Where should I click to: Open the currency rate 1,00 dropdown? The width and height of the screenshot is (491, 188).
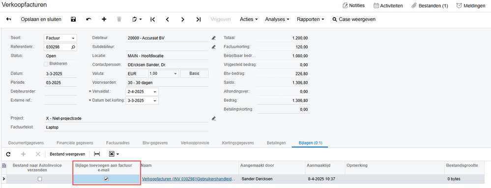[175, 74]
